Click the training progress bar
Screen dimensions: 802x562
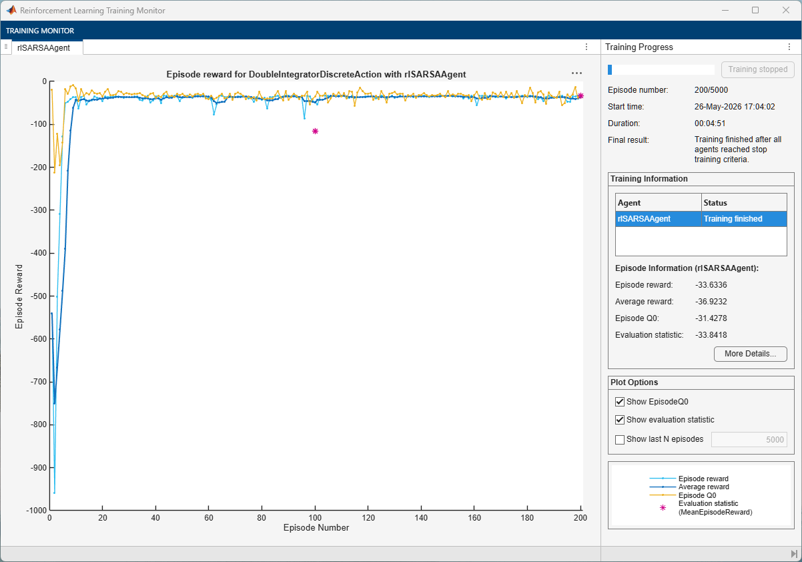pos(661,69)
